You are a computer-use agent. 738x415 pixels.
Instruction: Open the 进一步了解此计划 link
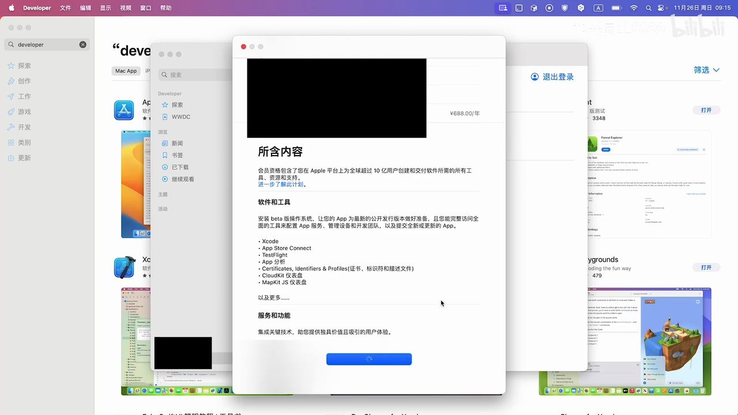click(281, 184)
